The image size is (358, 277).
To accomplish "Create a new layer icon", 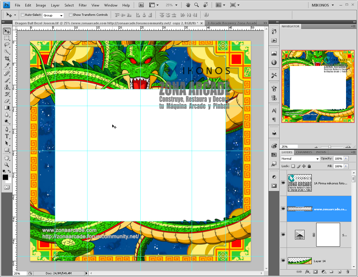I will (339, 272).
